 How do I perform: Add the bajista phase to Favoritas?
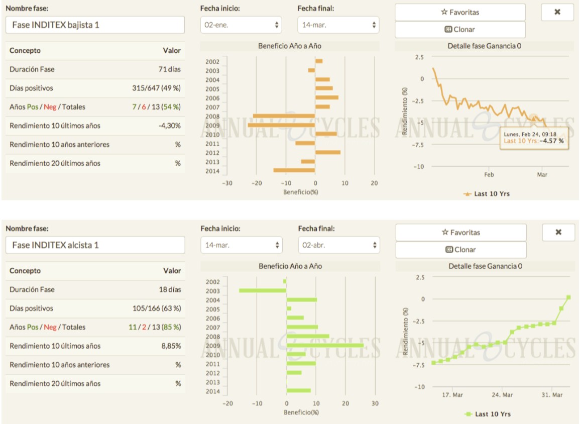tap(460, 12)
